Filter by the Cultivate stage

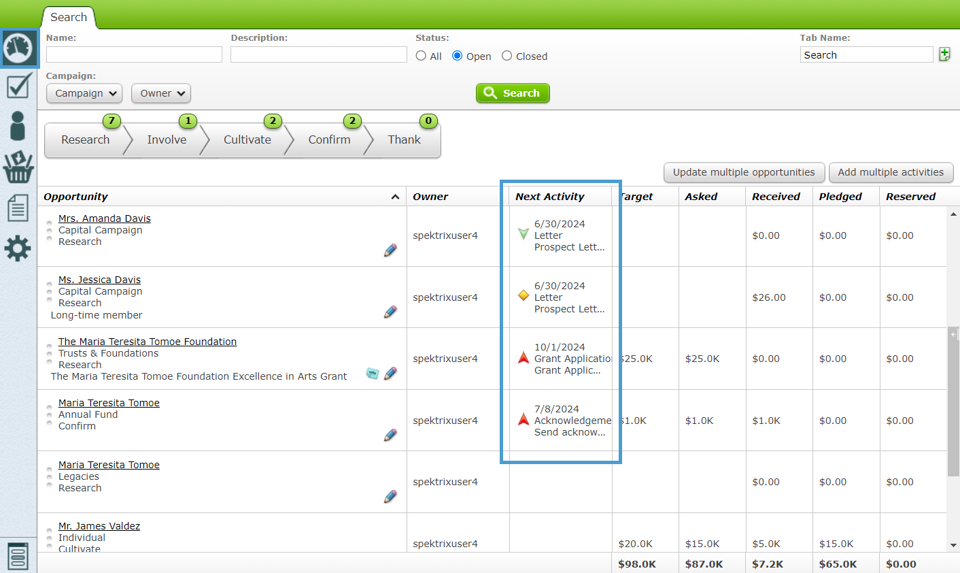tap(247, 140)
